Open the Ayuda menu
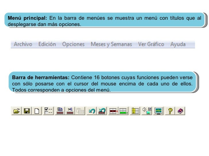Screen dimensions: 209x156 [178, 44]
